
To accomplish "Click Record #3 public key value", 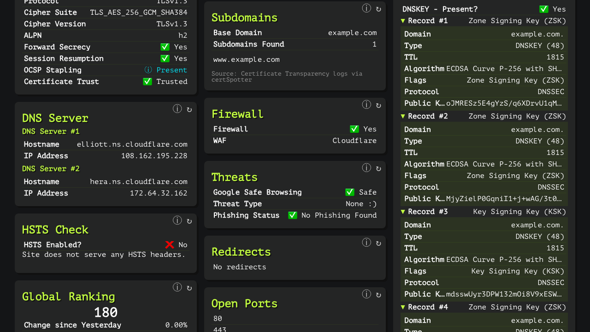I will pyautogui.click(x=505, y=294).
